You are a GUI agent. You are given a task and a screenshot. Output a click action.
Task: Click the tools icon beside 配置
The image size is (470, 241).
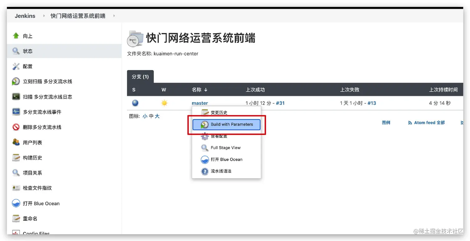[16, 66]
